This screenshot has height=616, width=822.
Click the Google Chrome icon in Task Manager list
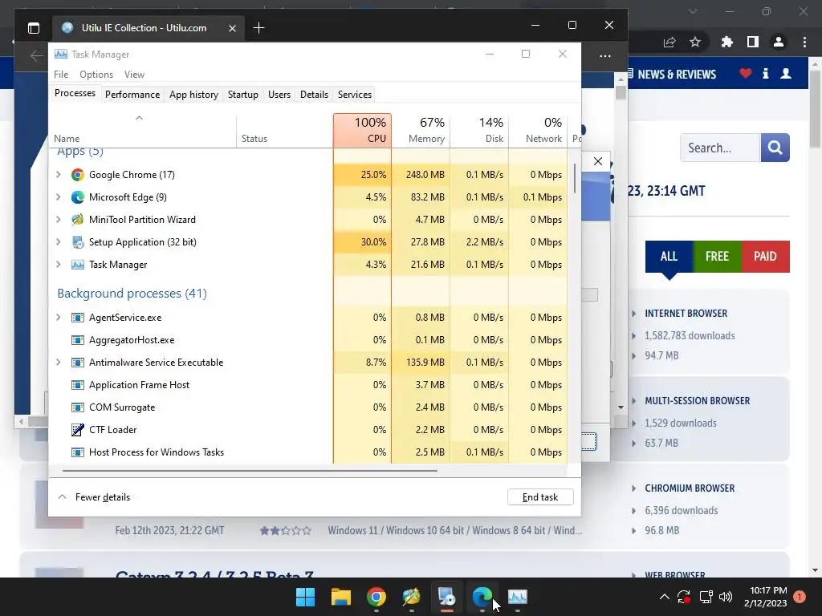[78, 175]
